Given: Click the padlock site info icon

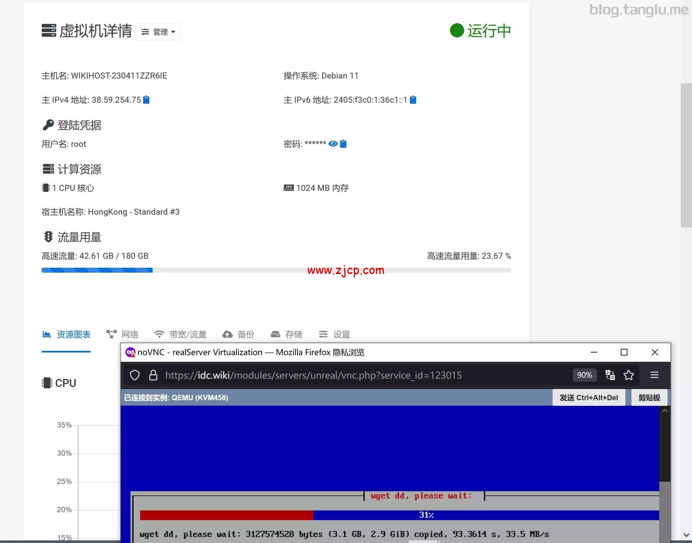Looking at the screenshot, I should tap(153, 375).
